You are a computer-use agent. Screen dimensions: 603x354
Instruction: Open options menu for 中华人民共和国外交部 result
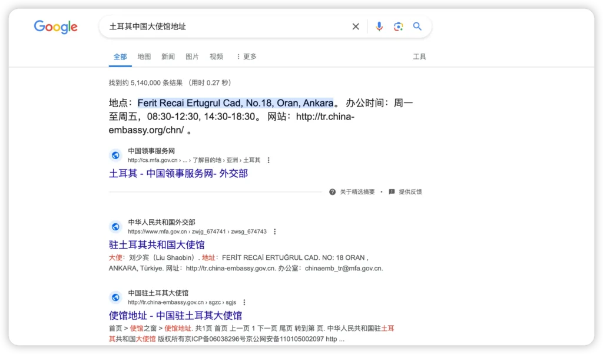pos(274,231)
